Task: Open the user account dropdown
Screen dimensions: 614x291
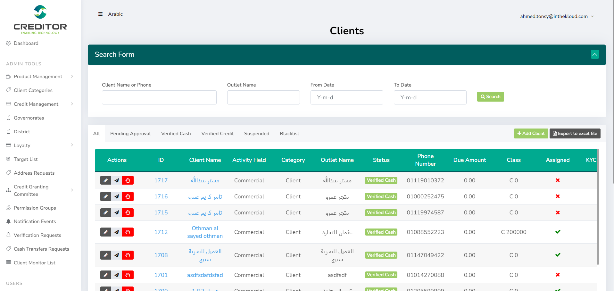Action: [x=557, y=16]
